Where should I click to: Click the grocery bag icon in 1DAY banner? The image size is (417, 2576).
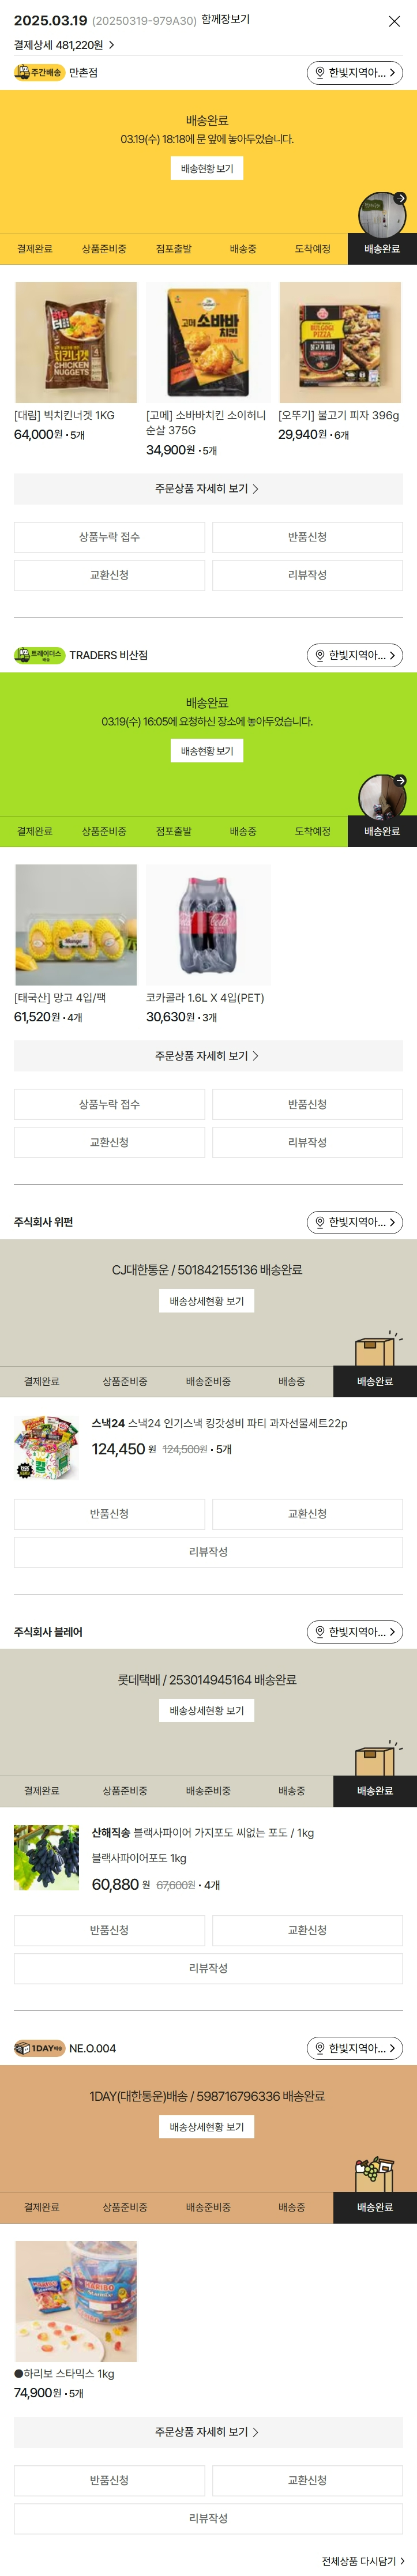[x=375, y=2176]
